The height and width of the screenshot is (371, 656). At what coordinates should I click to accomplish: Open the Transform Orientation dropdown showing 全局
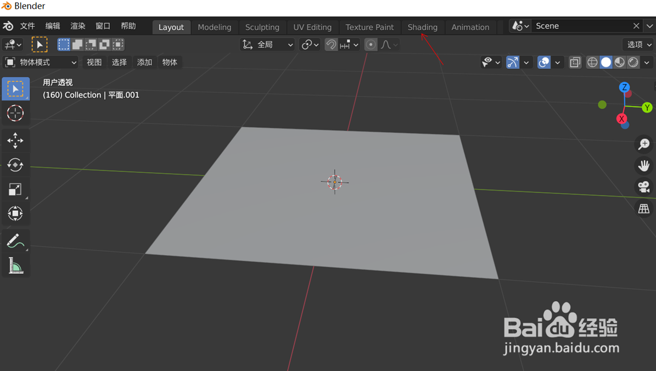(267, 44)
